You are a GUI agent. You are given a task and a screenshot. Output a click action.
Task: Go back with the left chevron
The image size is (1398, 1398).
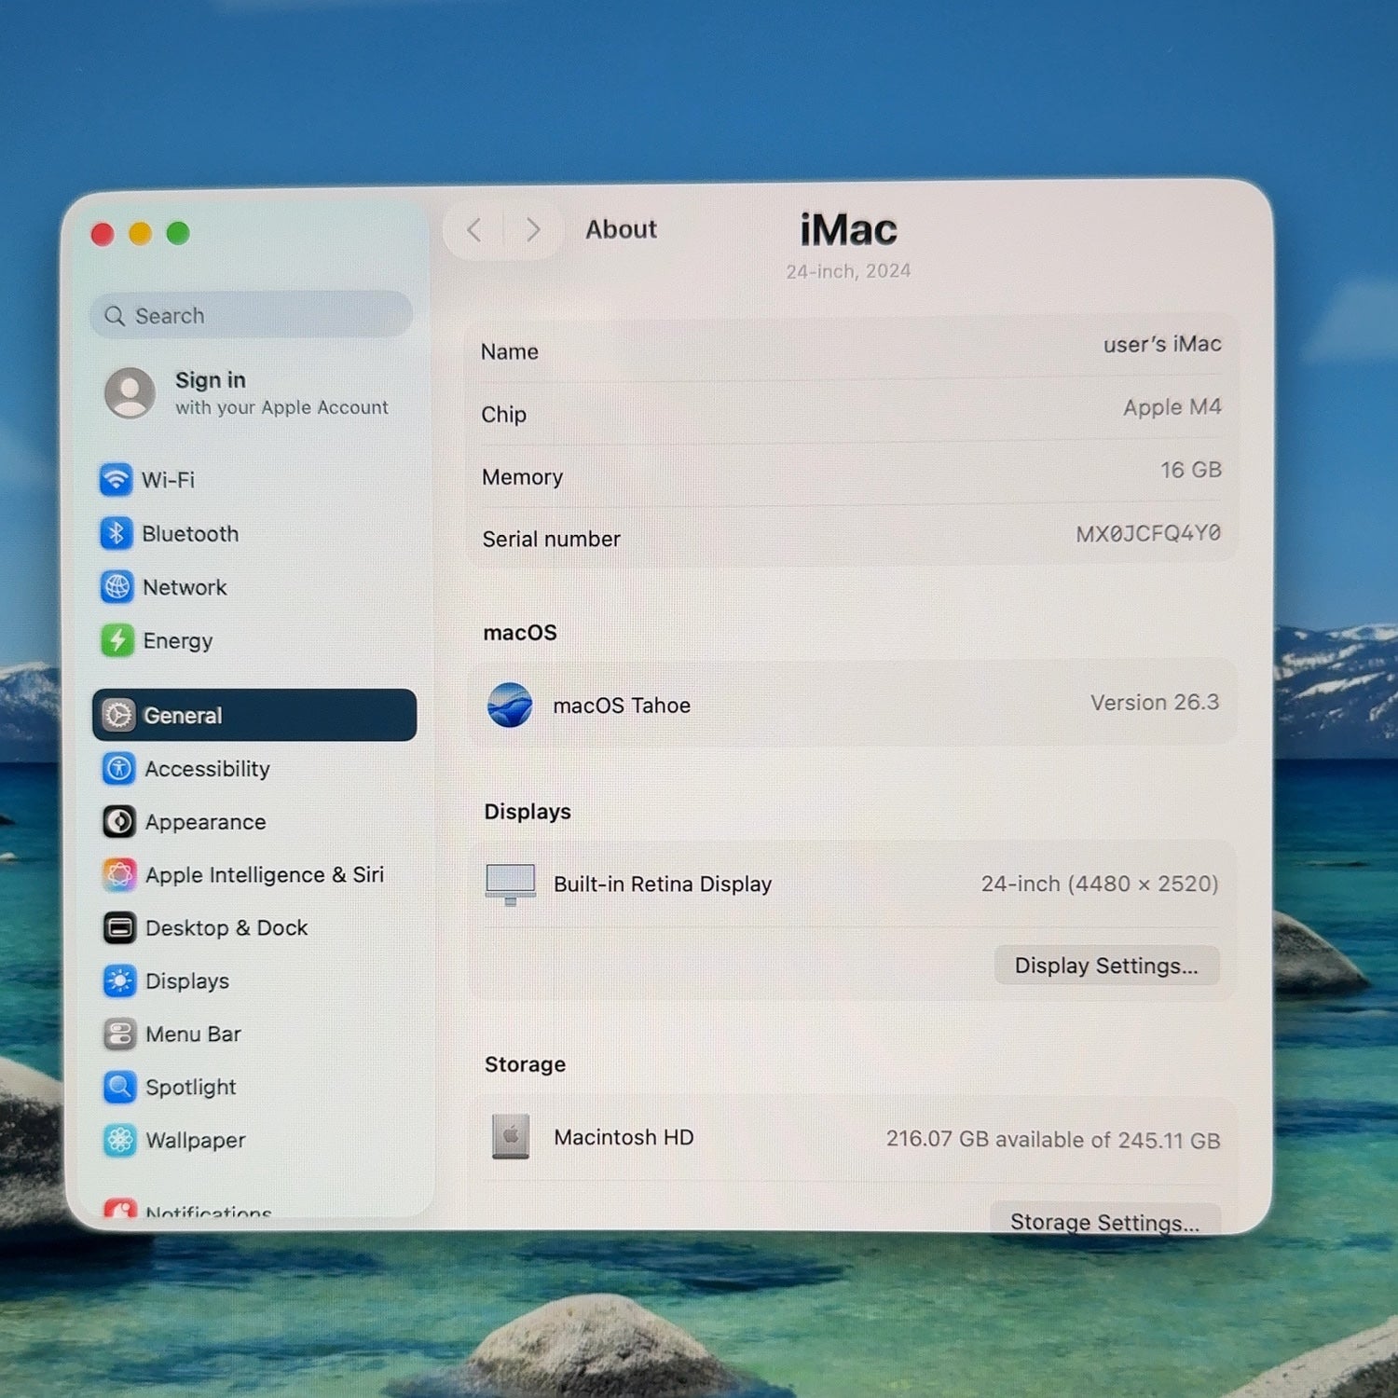point(474,230)
